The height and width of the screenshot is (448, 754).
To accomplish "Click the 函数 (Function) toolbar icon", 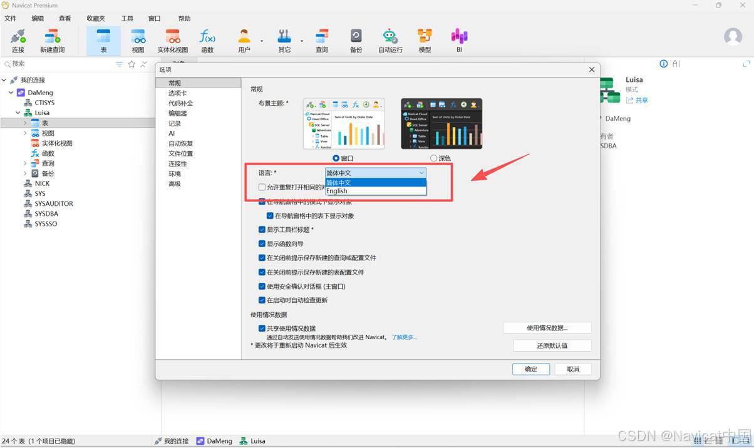I will point(207,41).
